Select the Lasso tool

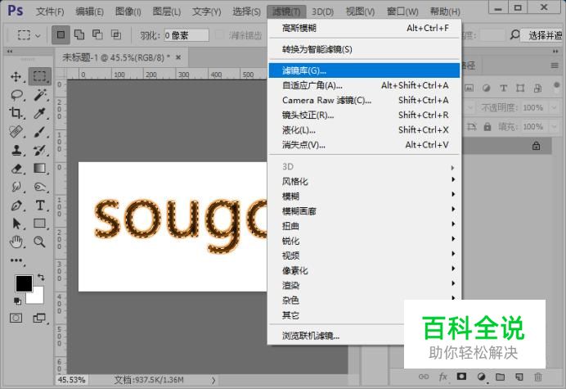pyautogui.click(x=16, y=95)
